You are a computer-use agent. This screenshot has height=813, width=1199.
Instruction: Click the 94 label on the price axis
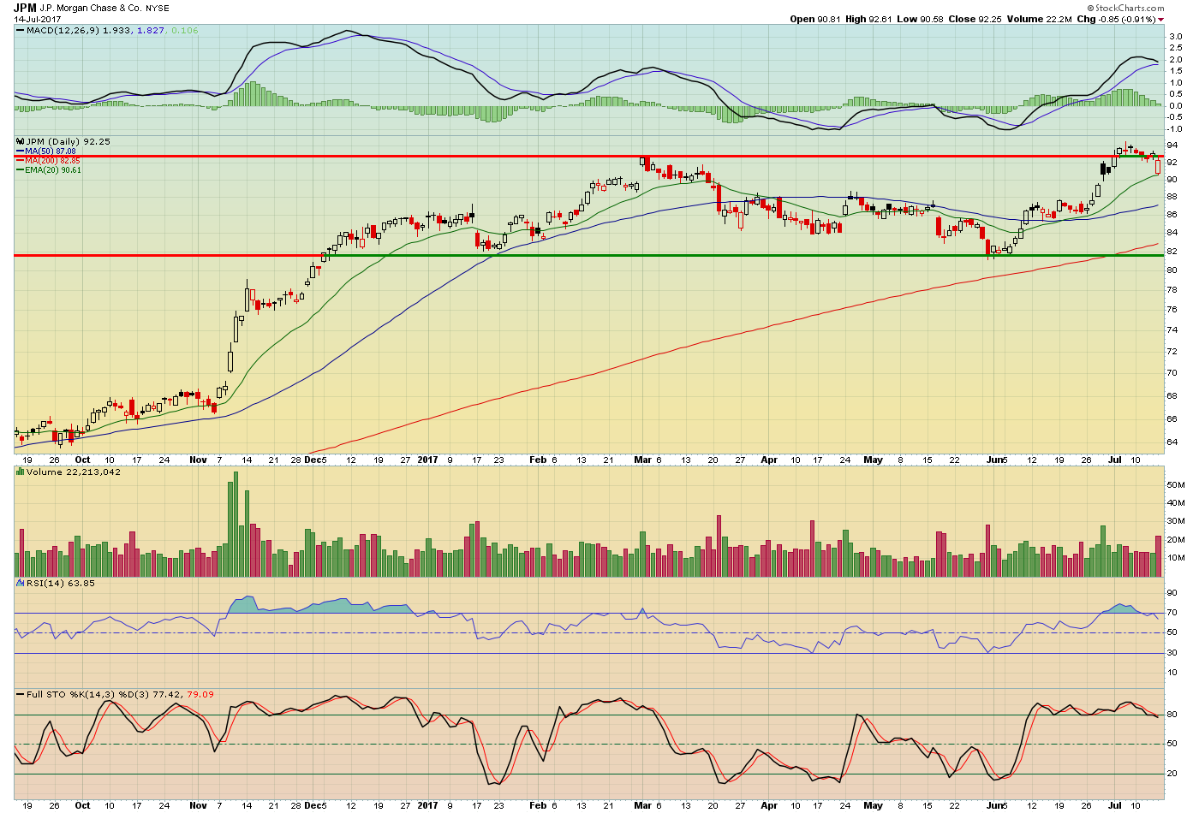pyautogui.click(x=1172, y=145)
